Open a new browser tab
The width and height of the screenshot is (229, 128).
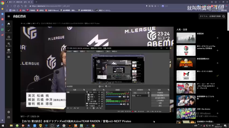[36, 2]
